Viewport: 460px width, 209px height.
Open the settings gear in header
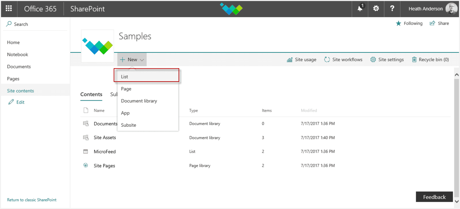376,8
